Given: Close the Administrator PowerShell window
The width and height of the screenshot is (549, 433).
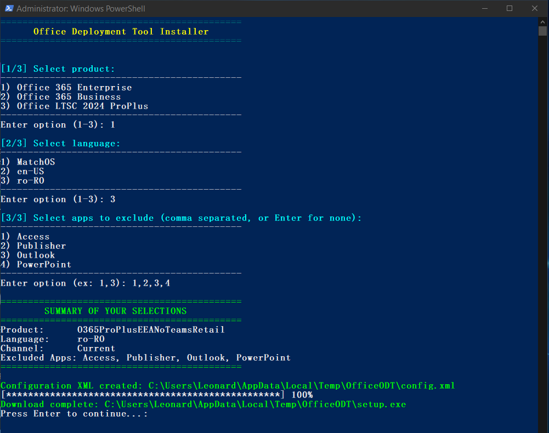Looking at the screenshot, I should (x=535, y=8).
